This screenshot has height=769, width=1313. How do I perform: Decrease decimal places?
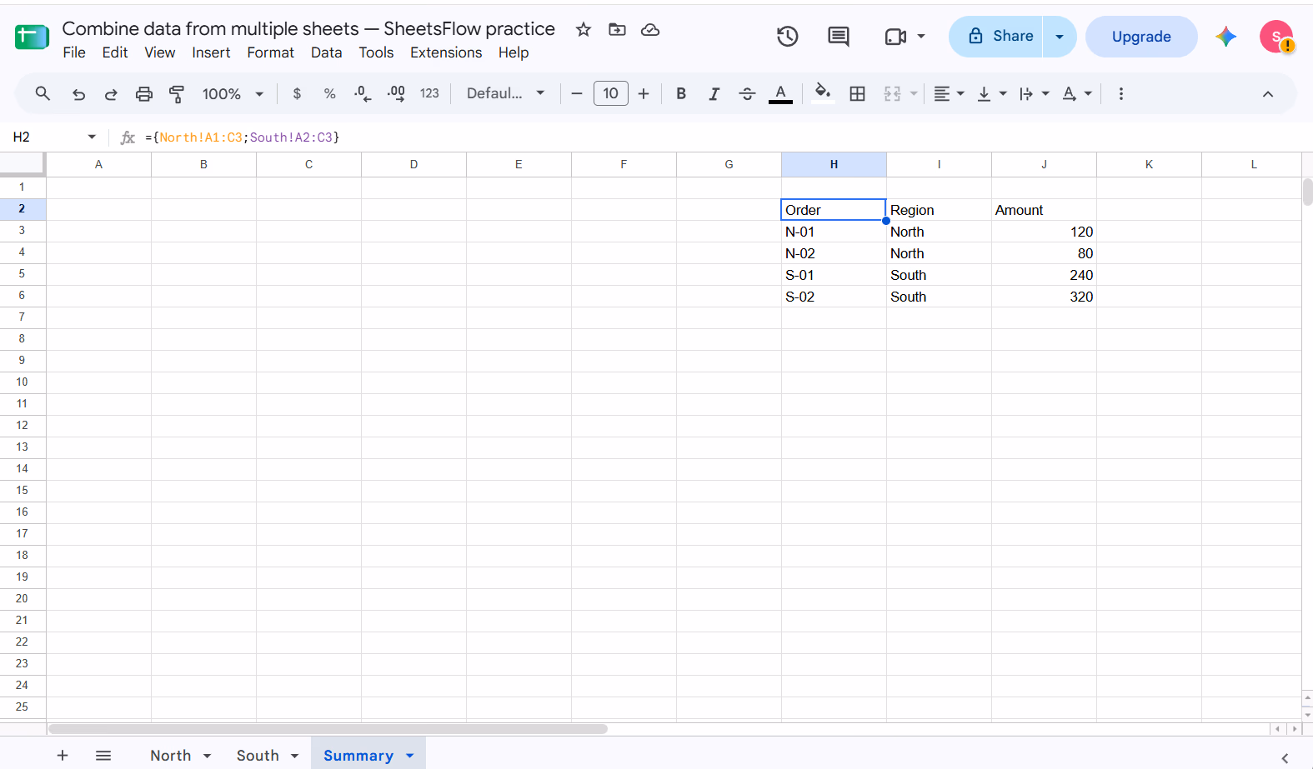(x=363, y=94)
